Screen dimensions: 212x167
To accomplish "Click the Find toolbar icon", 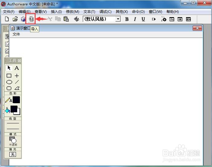I will (77, 19).
